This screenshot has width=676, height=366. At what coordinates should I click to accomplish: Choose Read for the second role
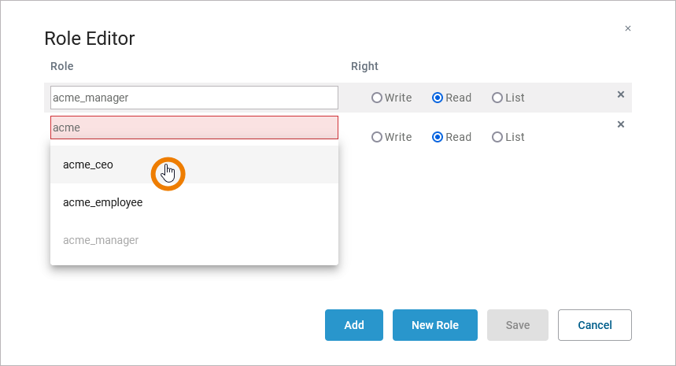[x=438, y=137]
